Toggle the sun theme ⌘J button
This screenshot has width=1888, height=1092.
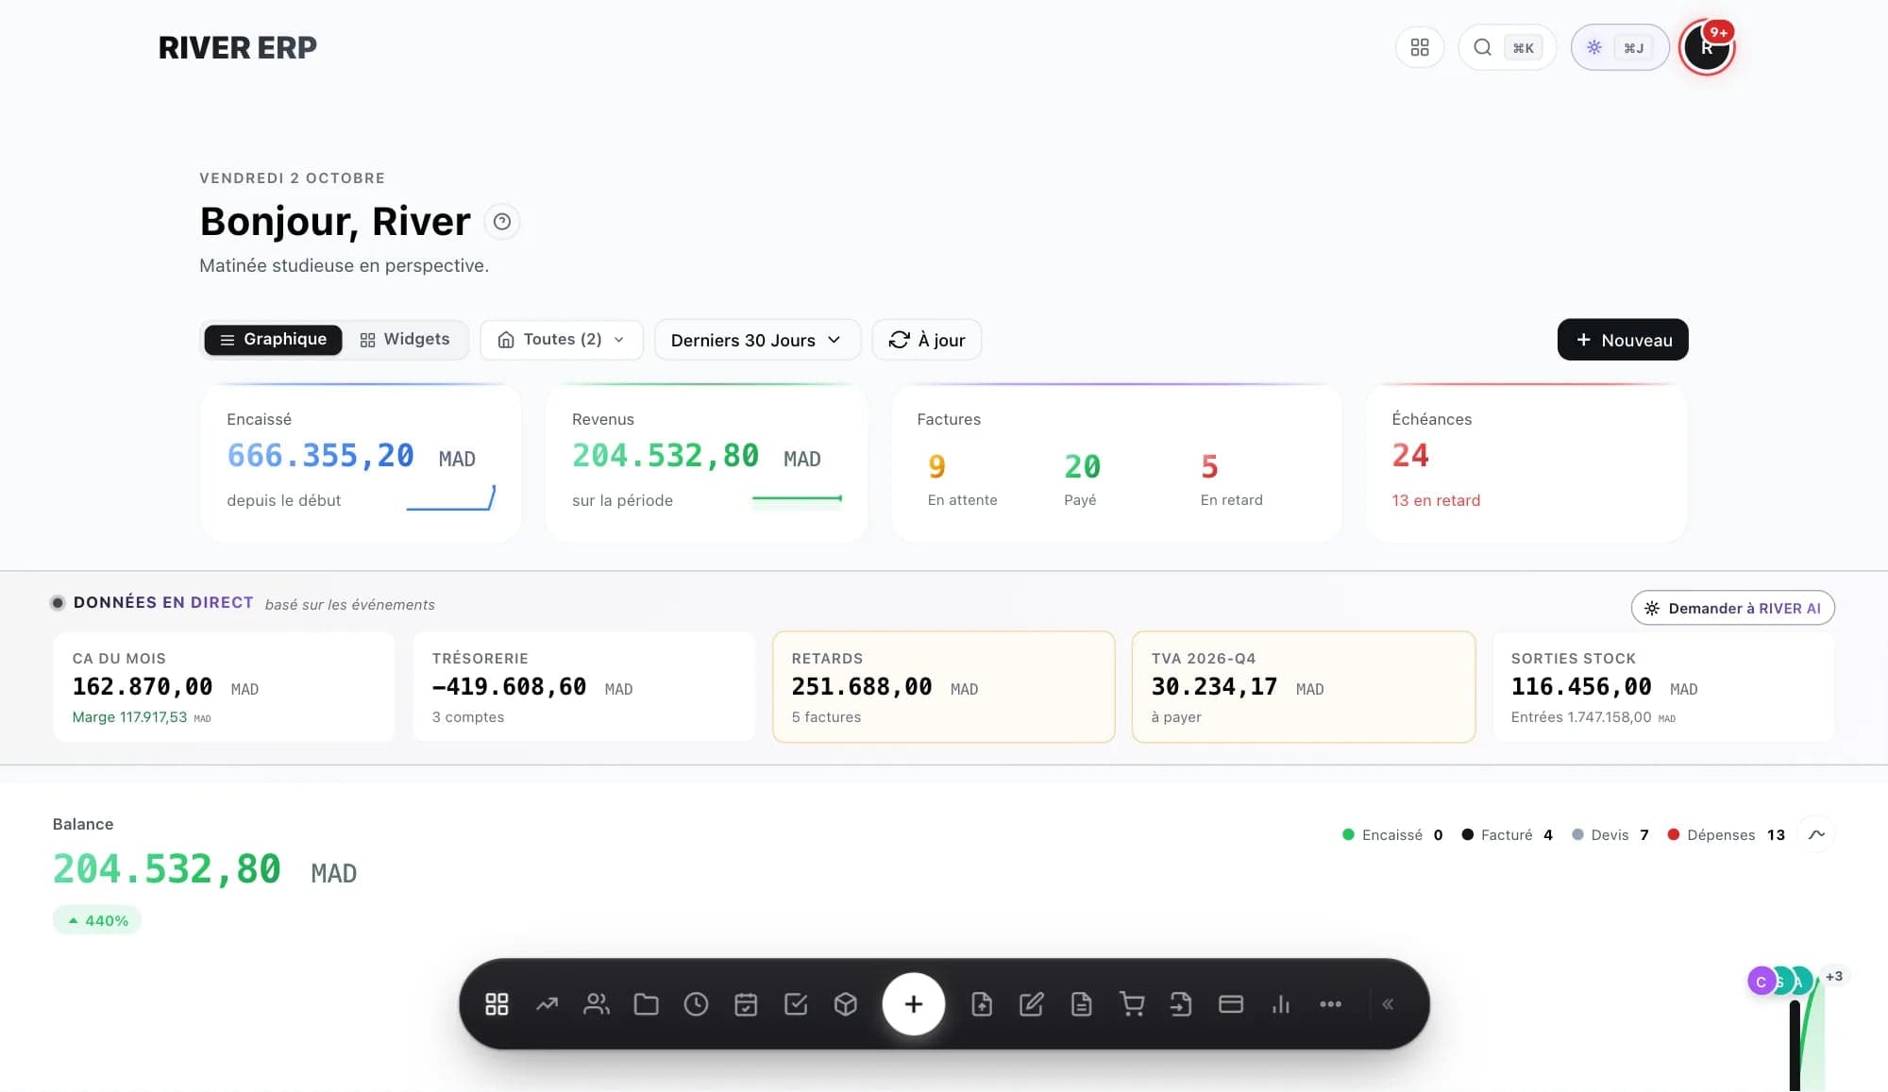click(x=1620, y=47)
